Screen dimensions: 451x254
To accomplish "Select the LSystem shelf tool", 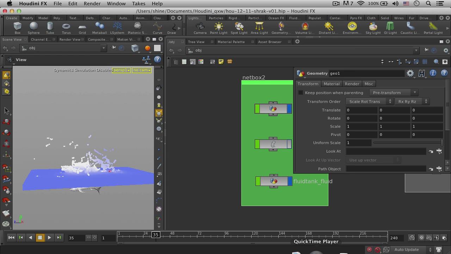I will [117, 28].
